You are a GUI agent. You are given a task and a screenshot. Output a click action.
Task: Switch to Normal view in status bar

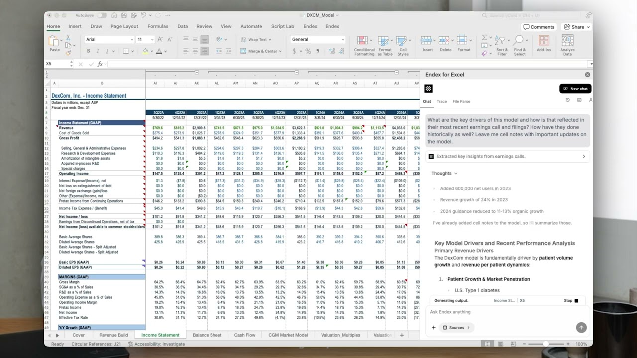(x=487, y=344)
